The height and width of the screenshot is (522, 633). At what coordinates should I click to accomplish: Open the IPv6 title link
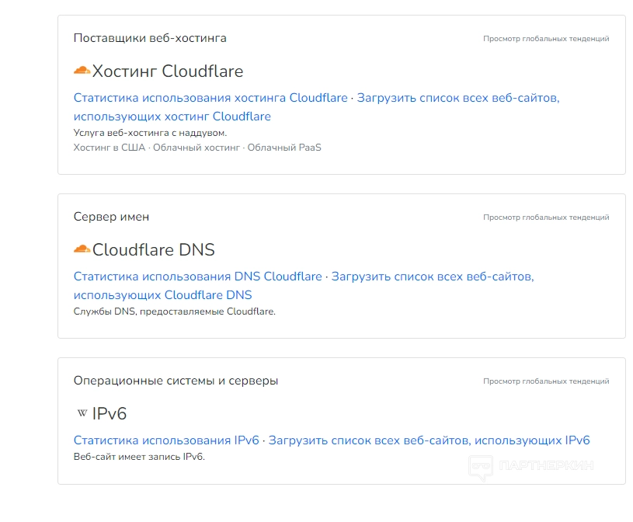(x=110, y=413)
